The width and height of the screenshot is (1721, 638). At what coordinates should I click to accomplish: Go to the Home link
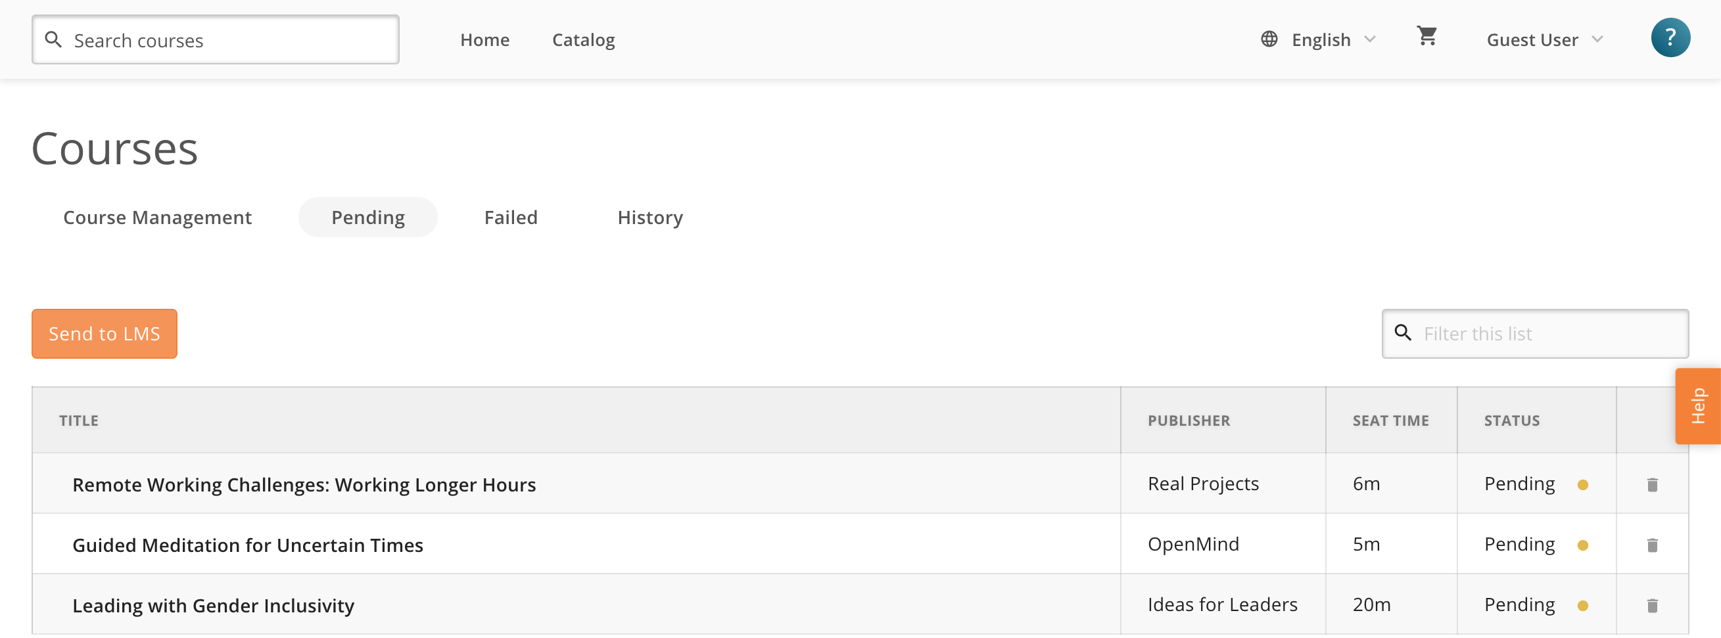[484, 39]
